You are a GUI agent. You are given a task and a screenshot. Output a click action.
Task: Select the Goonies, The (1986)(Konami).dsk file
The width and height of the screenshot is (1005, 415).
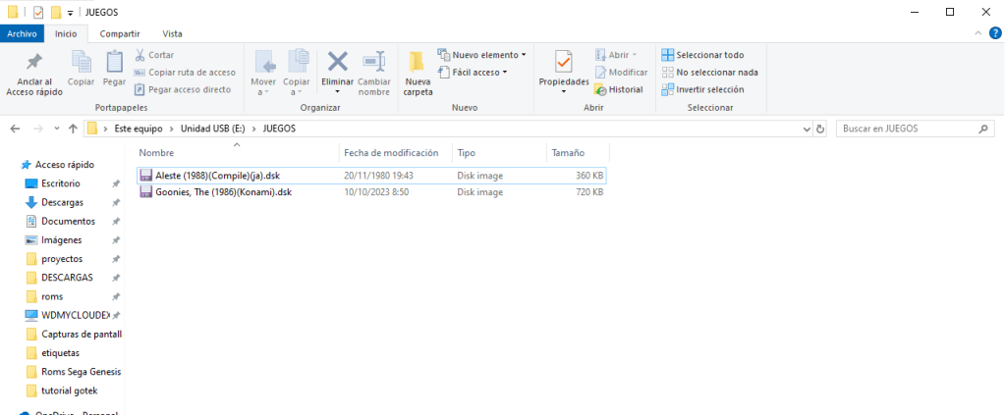223,192
